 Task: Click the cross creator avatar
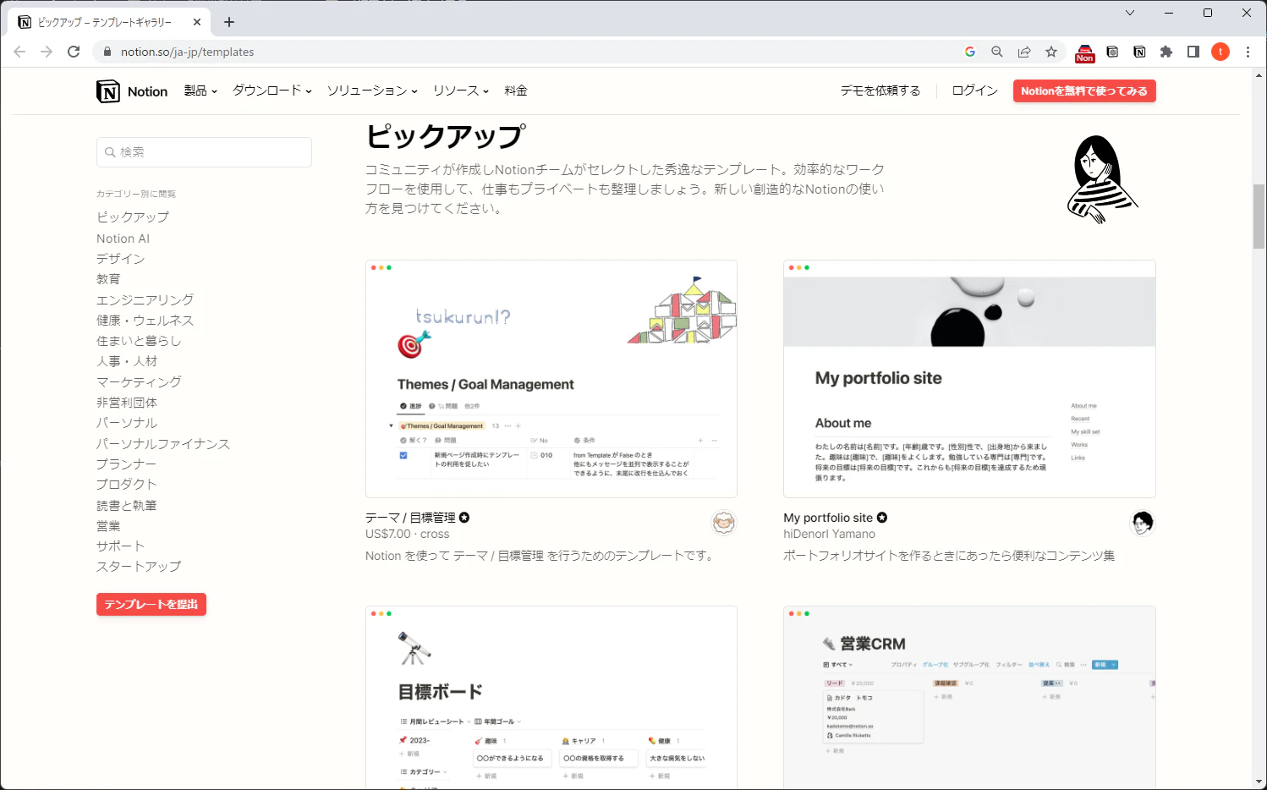[724, 523]
